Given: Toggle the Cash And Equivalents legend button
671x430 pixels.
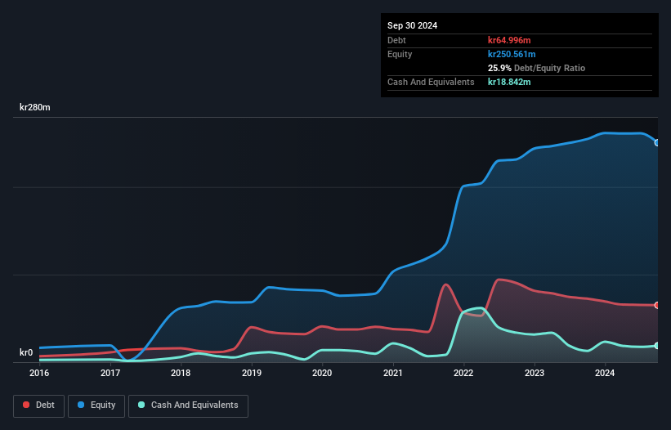Looking at the screenshot, I should click(x=188, y=405).
